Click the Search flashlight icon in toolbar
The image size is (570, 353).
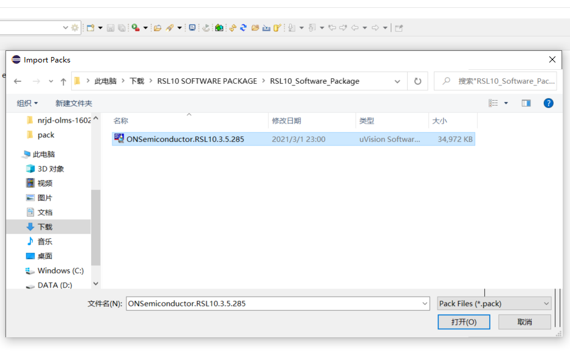click(170, 28)
